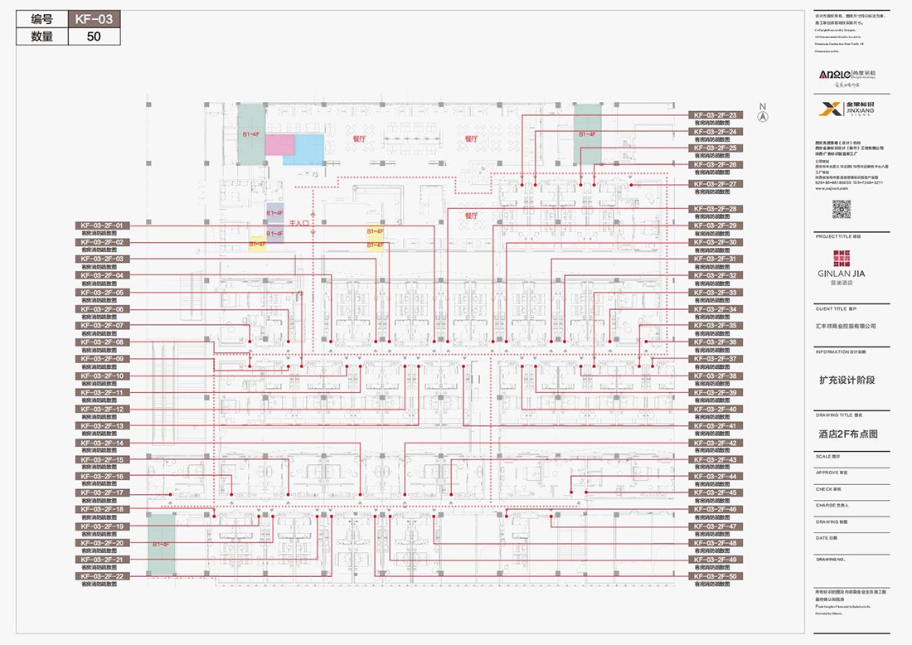Click the Ginlan Jia hotel logo
This screenshot has height=645, width=912.
pos(842,266)
